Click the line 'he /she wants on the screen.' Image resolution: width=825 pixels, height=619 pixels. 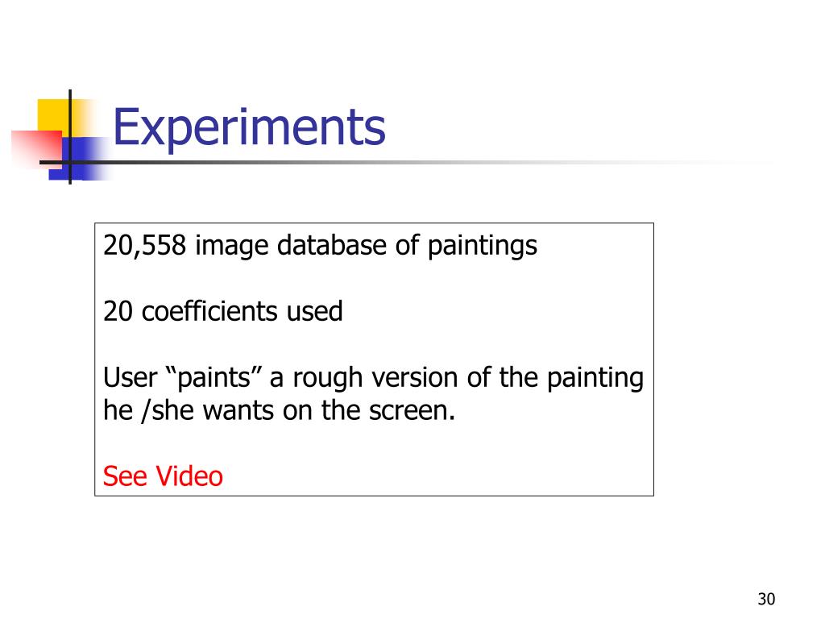pyautogui.click(x=279, y=410)
